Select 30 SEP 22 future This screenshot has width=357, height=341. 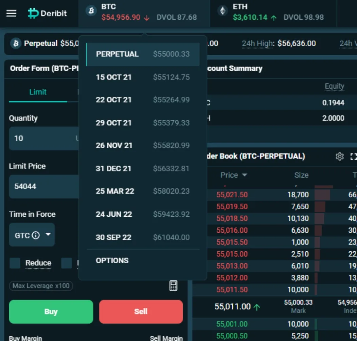pyautogui.click(x=143, y=237)
